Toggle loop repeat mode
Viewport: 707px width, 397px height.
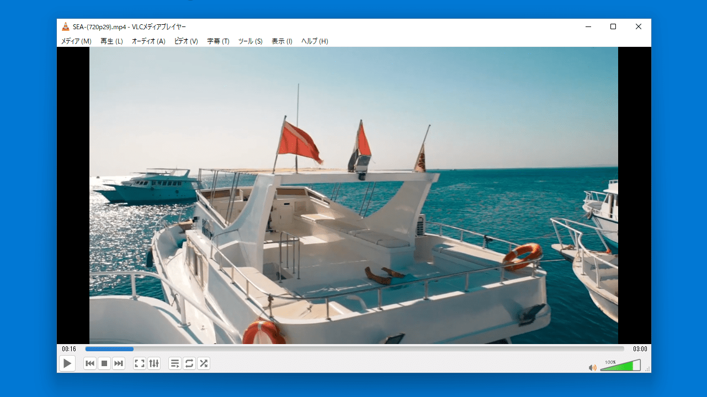tap(189, 363)
